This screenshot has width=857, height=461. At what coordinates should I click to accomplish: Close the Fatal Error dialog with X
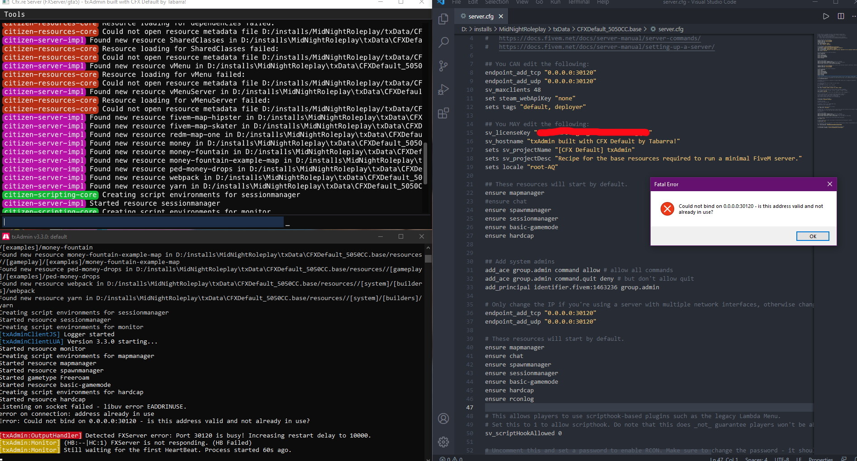829,184
